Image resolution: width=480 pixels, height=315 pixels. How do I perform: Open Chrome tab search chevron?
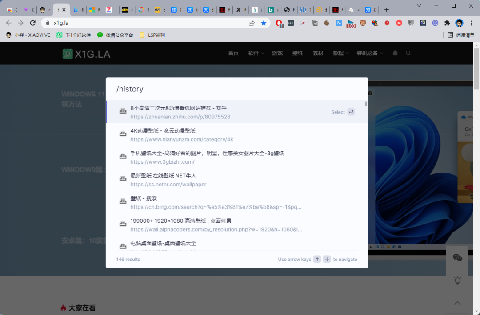tap(420, 6)
